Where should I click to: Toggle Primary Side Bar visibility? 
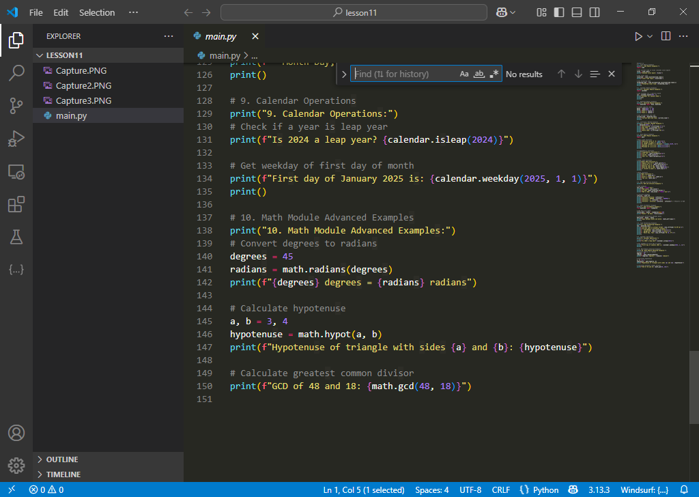559,12
